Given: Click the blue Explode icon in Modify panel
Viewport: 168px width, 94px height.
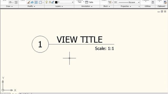Looking at the screenshot, I should [x=32, y=2].
